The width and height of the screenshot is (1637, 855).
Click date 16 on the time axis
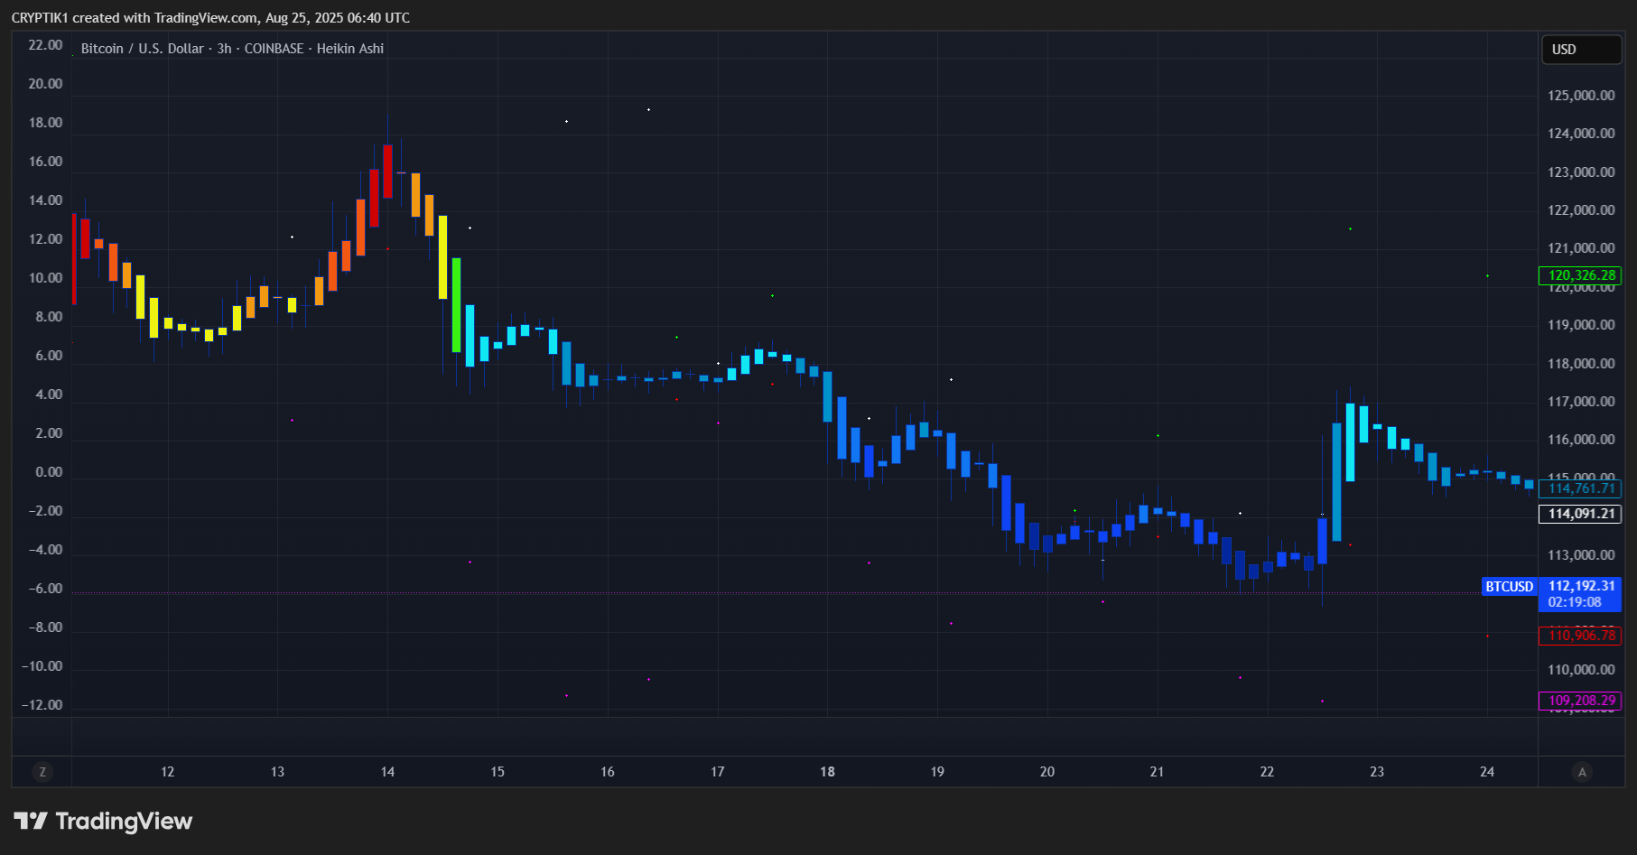tap(608, 772)
